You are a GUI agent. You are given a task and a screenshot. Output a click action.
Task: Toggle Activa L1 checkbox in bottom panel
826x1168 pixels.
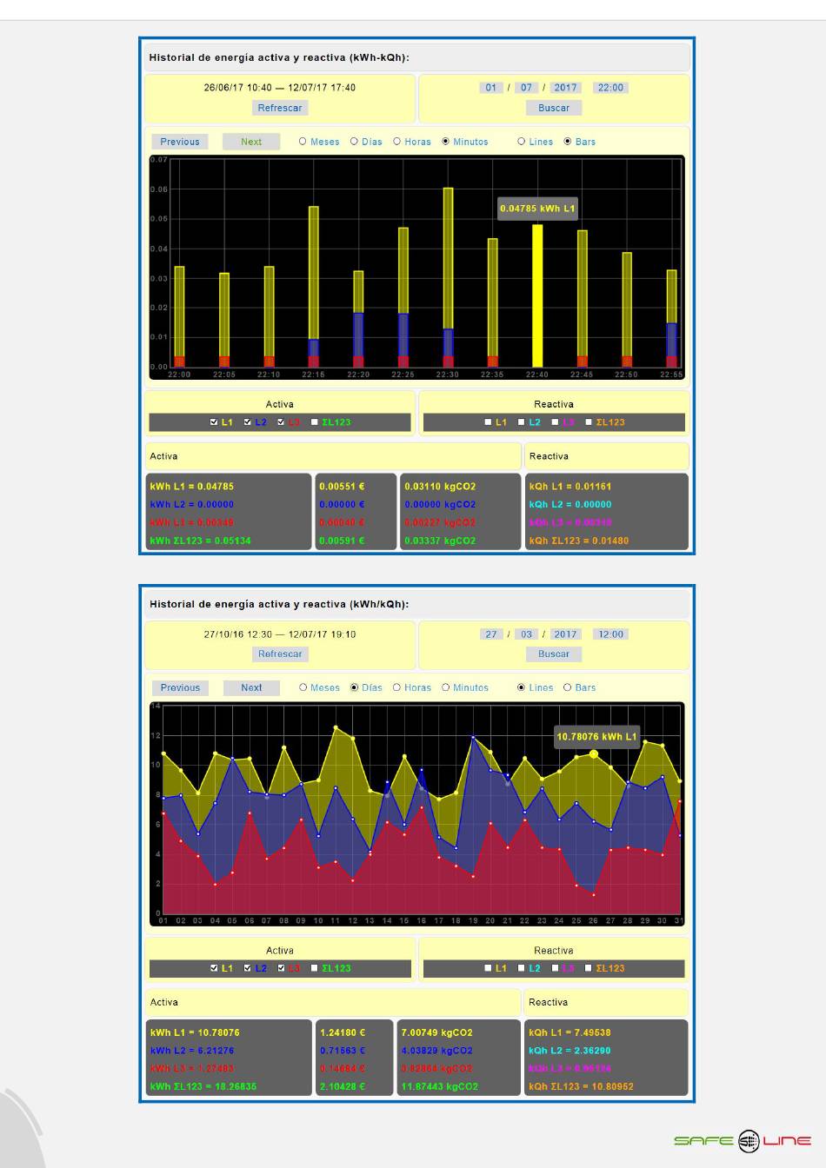point(214,968)
